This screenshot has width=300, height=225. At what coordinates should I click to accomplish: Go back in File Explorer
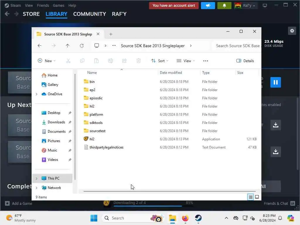[x=40, y=46]
